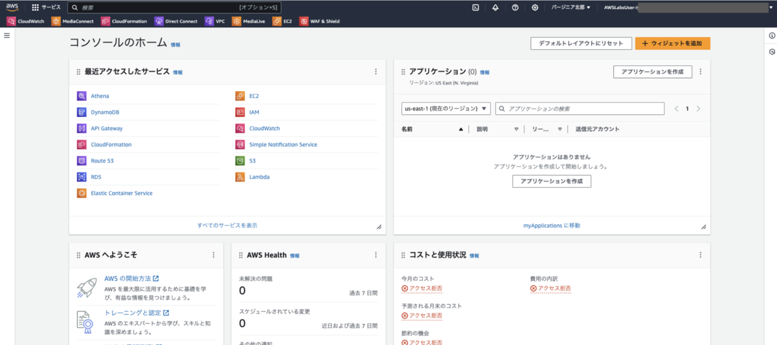Screen dimensions: 777x345
Task: Go to next applications page arrow
Action: tap(698, 109)
